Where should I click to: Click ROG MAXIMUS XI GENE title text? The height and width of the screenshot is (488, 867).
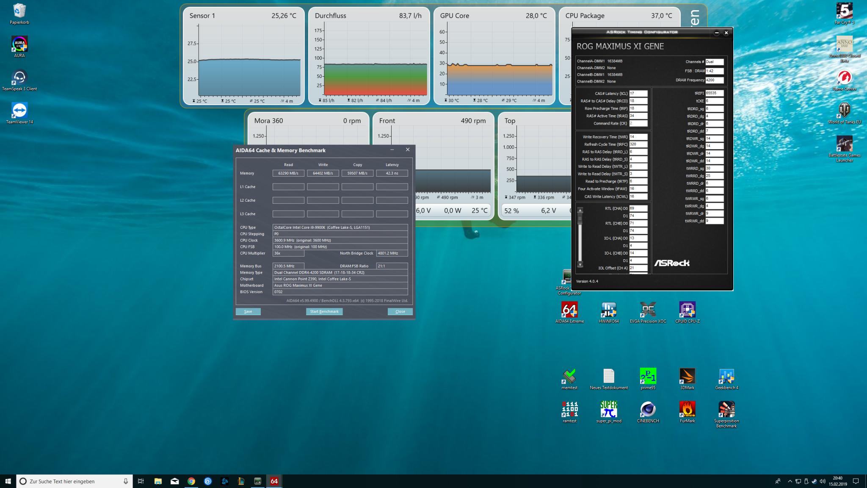[x=620, y=46]
